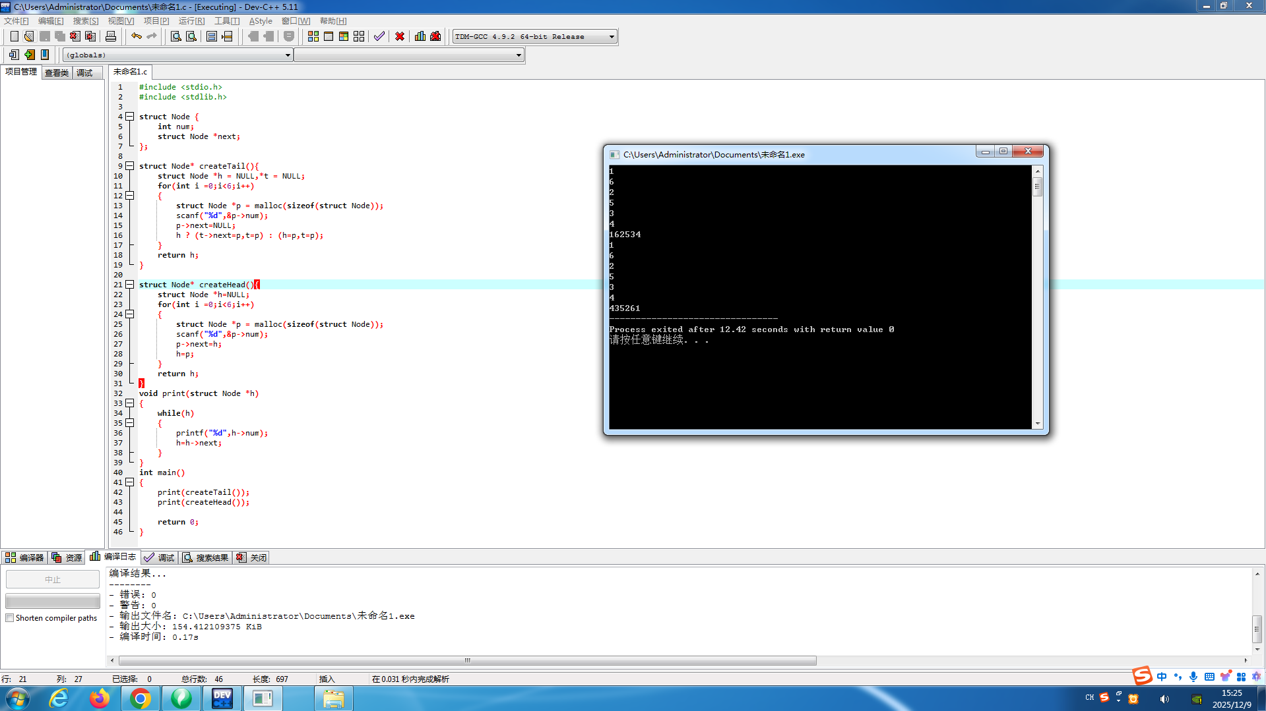
Task: Click the Syntax Check checkmark icon
Action: [x=379, y=36]
